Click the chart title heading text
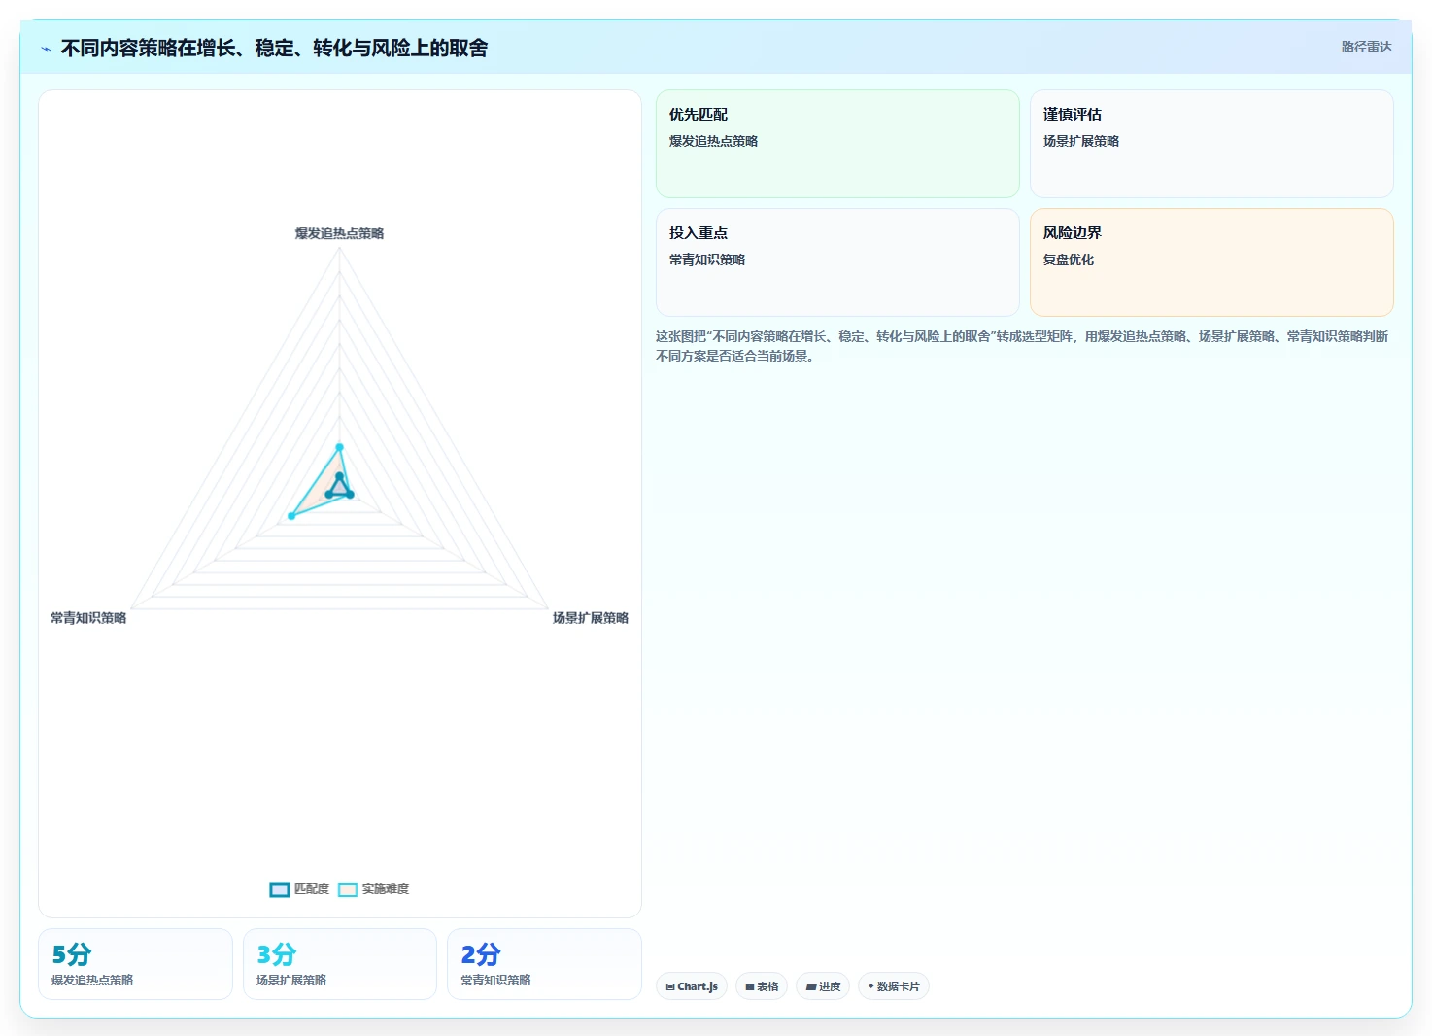1432x1036 pixels. (274, 49)
